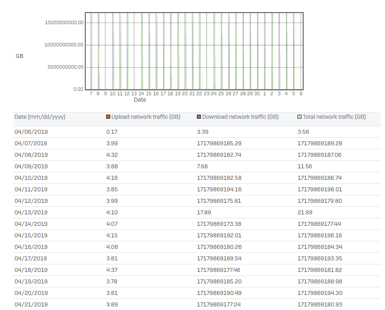Select the 04/21/2019 date row
This screenshot has height=310, width=385.
31,304
